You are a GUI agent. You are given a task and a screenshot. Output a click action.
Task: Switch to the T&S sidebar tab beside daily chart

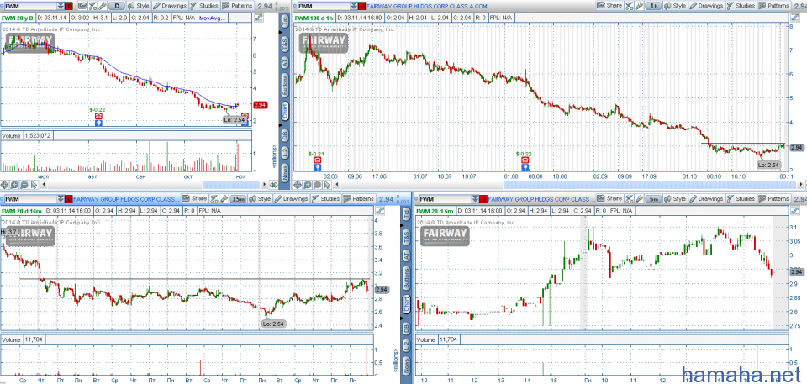click(285, 46)
